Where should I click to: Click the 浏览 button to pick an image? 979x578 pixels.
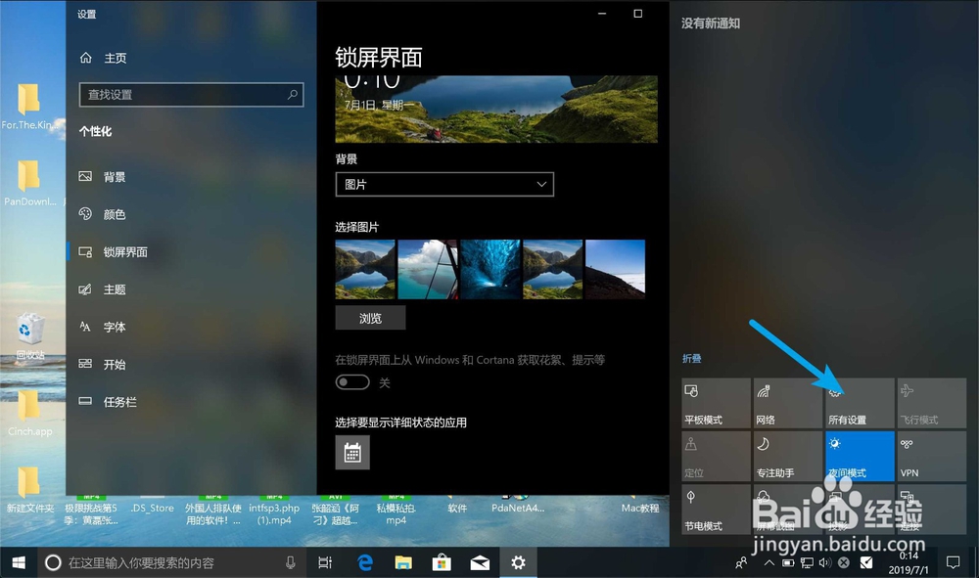click(x=370, y=317)
